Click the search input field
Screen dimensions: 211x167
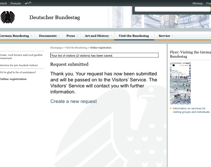pyautogui.click(x=172, y=9)
